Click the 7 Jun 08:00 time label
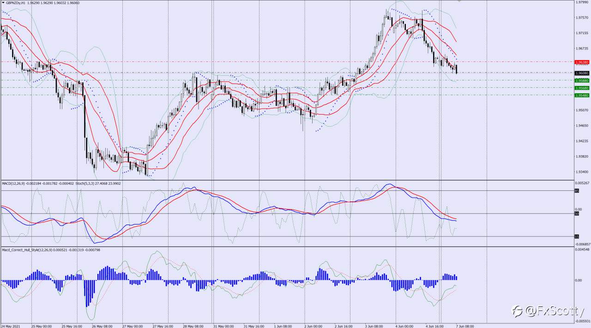This screenshot has width=591, height=328. click(466, 325)
